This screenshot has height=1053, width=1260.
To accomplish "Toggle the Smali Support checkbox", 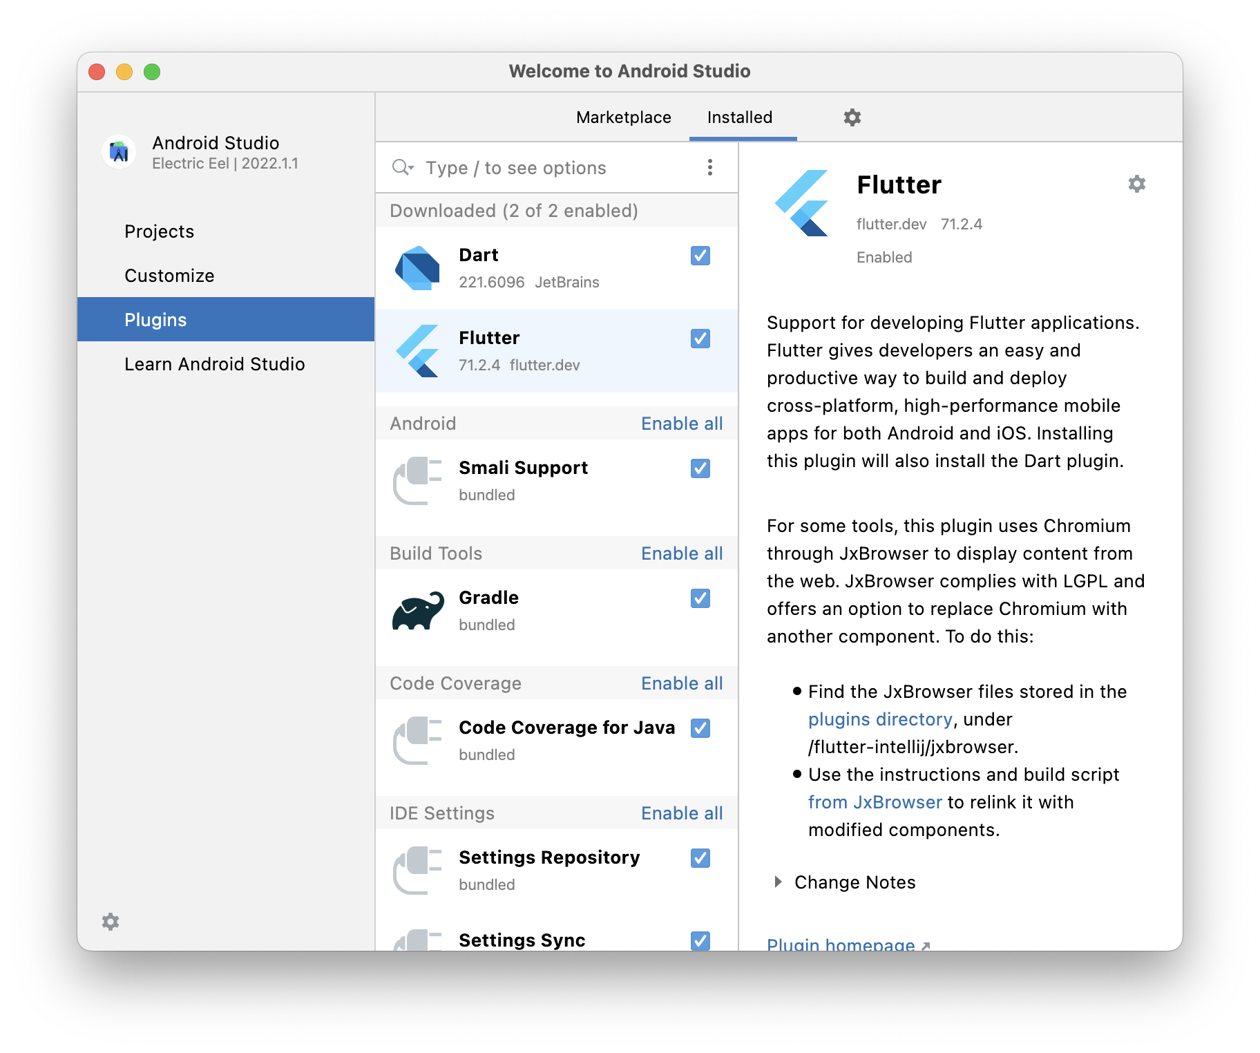I will click(700, 468).
